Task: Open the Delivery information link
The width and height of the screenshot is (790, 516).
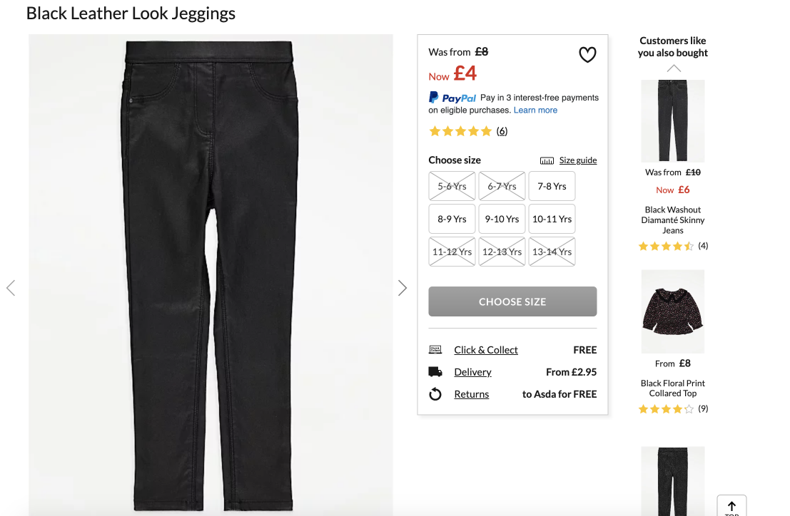Action: click(x=472, y=372)
